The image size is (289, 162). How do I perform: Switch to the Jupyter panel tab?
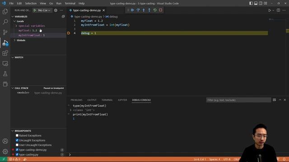(122, 100)
